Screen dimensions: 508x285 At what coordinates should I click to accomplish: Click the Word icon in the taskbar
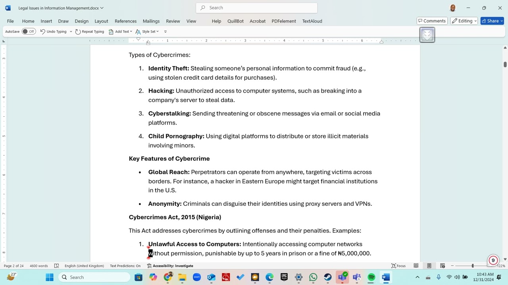tap(386, 277)
